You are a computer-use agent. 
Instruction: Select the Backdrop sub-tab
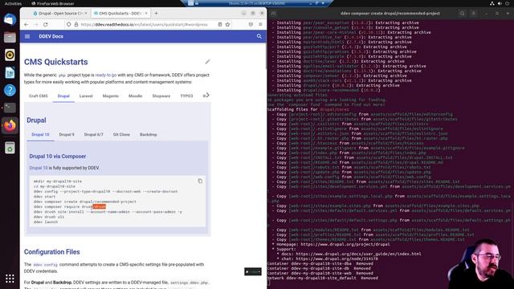pyautogui.click(x=148, y=135)
